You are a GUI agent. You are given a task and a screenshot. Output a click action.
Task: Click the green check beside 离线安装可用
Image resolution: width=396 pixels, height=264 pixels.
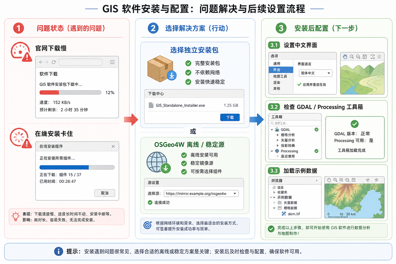pos(184,155)
